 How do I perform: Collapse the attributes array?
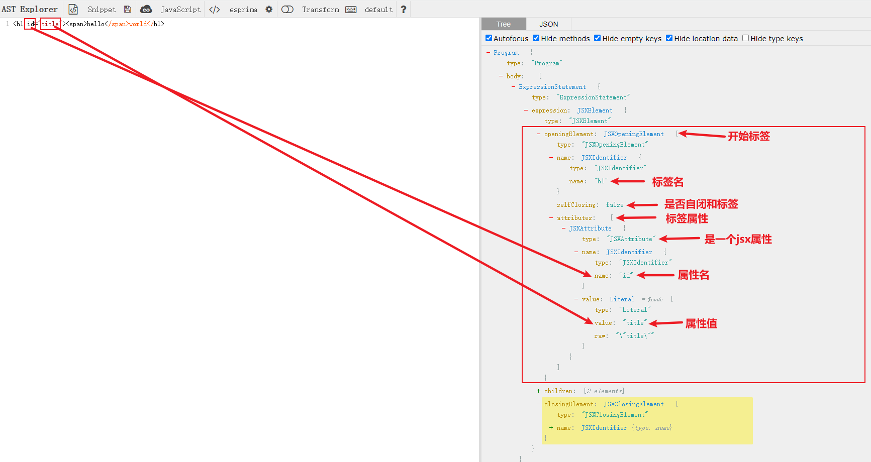pyautogui.click(x=551, y=218)
